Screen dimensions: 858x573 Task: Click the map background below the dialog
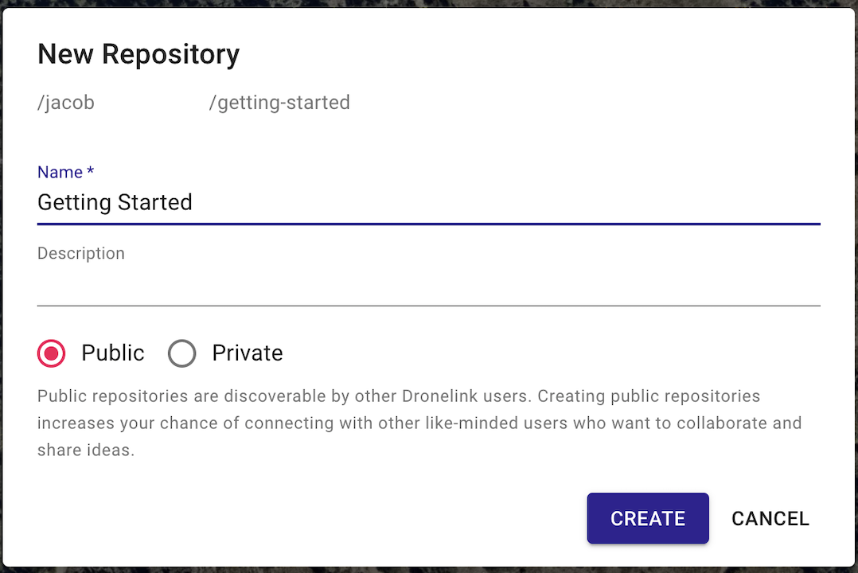[429, 570]
